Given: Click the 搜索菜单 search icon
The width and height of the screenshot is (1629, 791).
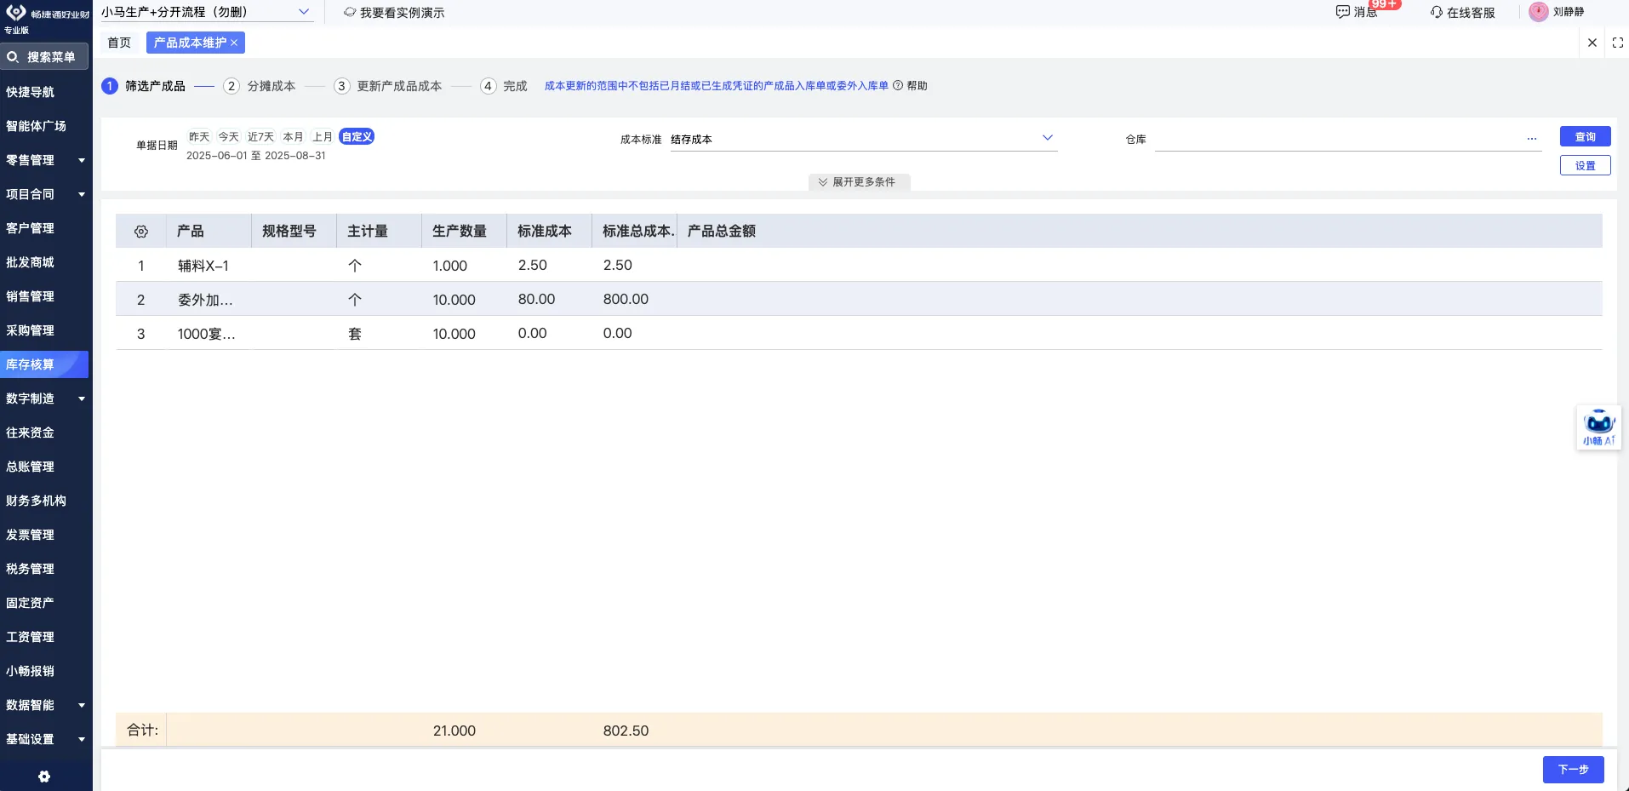Looking at the screenshot, I should (13, 57).
